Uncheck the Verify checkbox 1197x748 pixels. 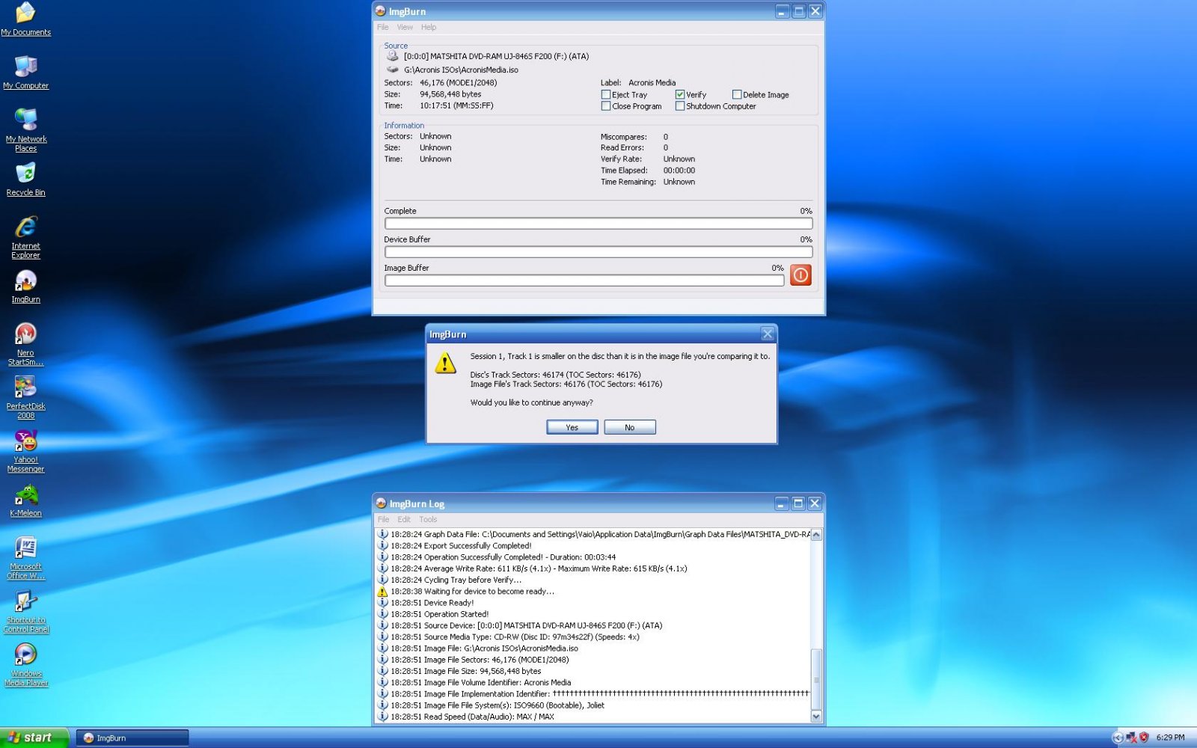point(680,95)
